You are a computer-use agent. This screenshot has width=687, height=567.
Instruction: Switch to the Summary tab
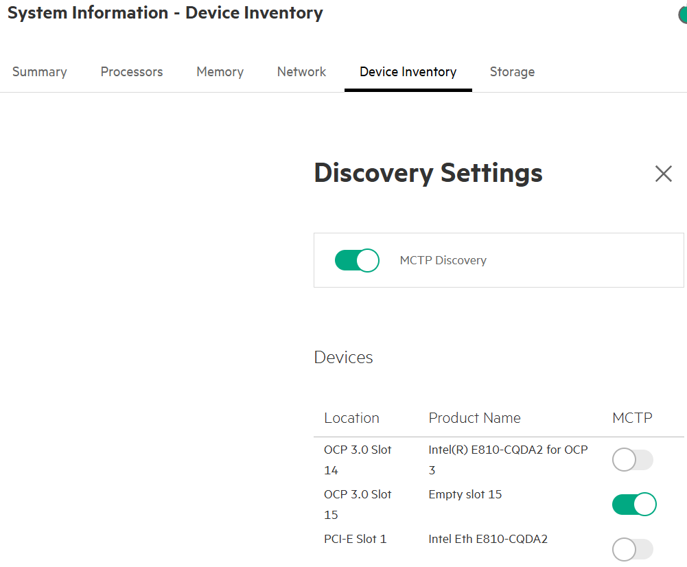[x=39, y=71]
